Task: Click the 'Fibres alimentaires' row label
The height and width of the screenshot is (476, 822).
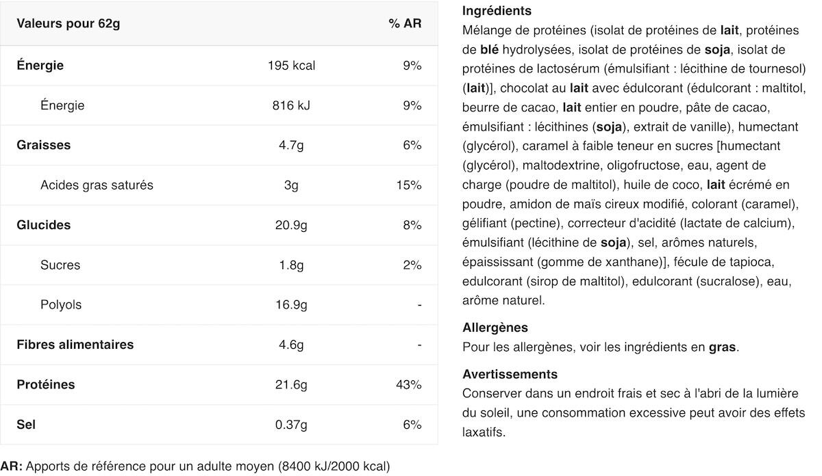Action: (x=75, y=345)
